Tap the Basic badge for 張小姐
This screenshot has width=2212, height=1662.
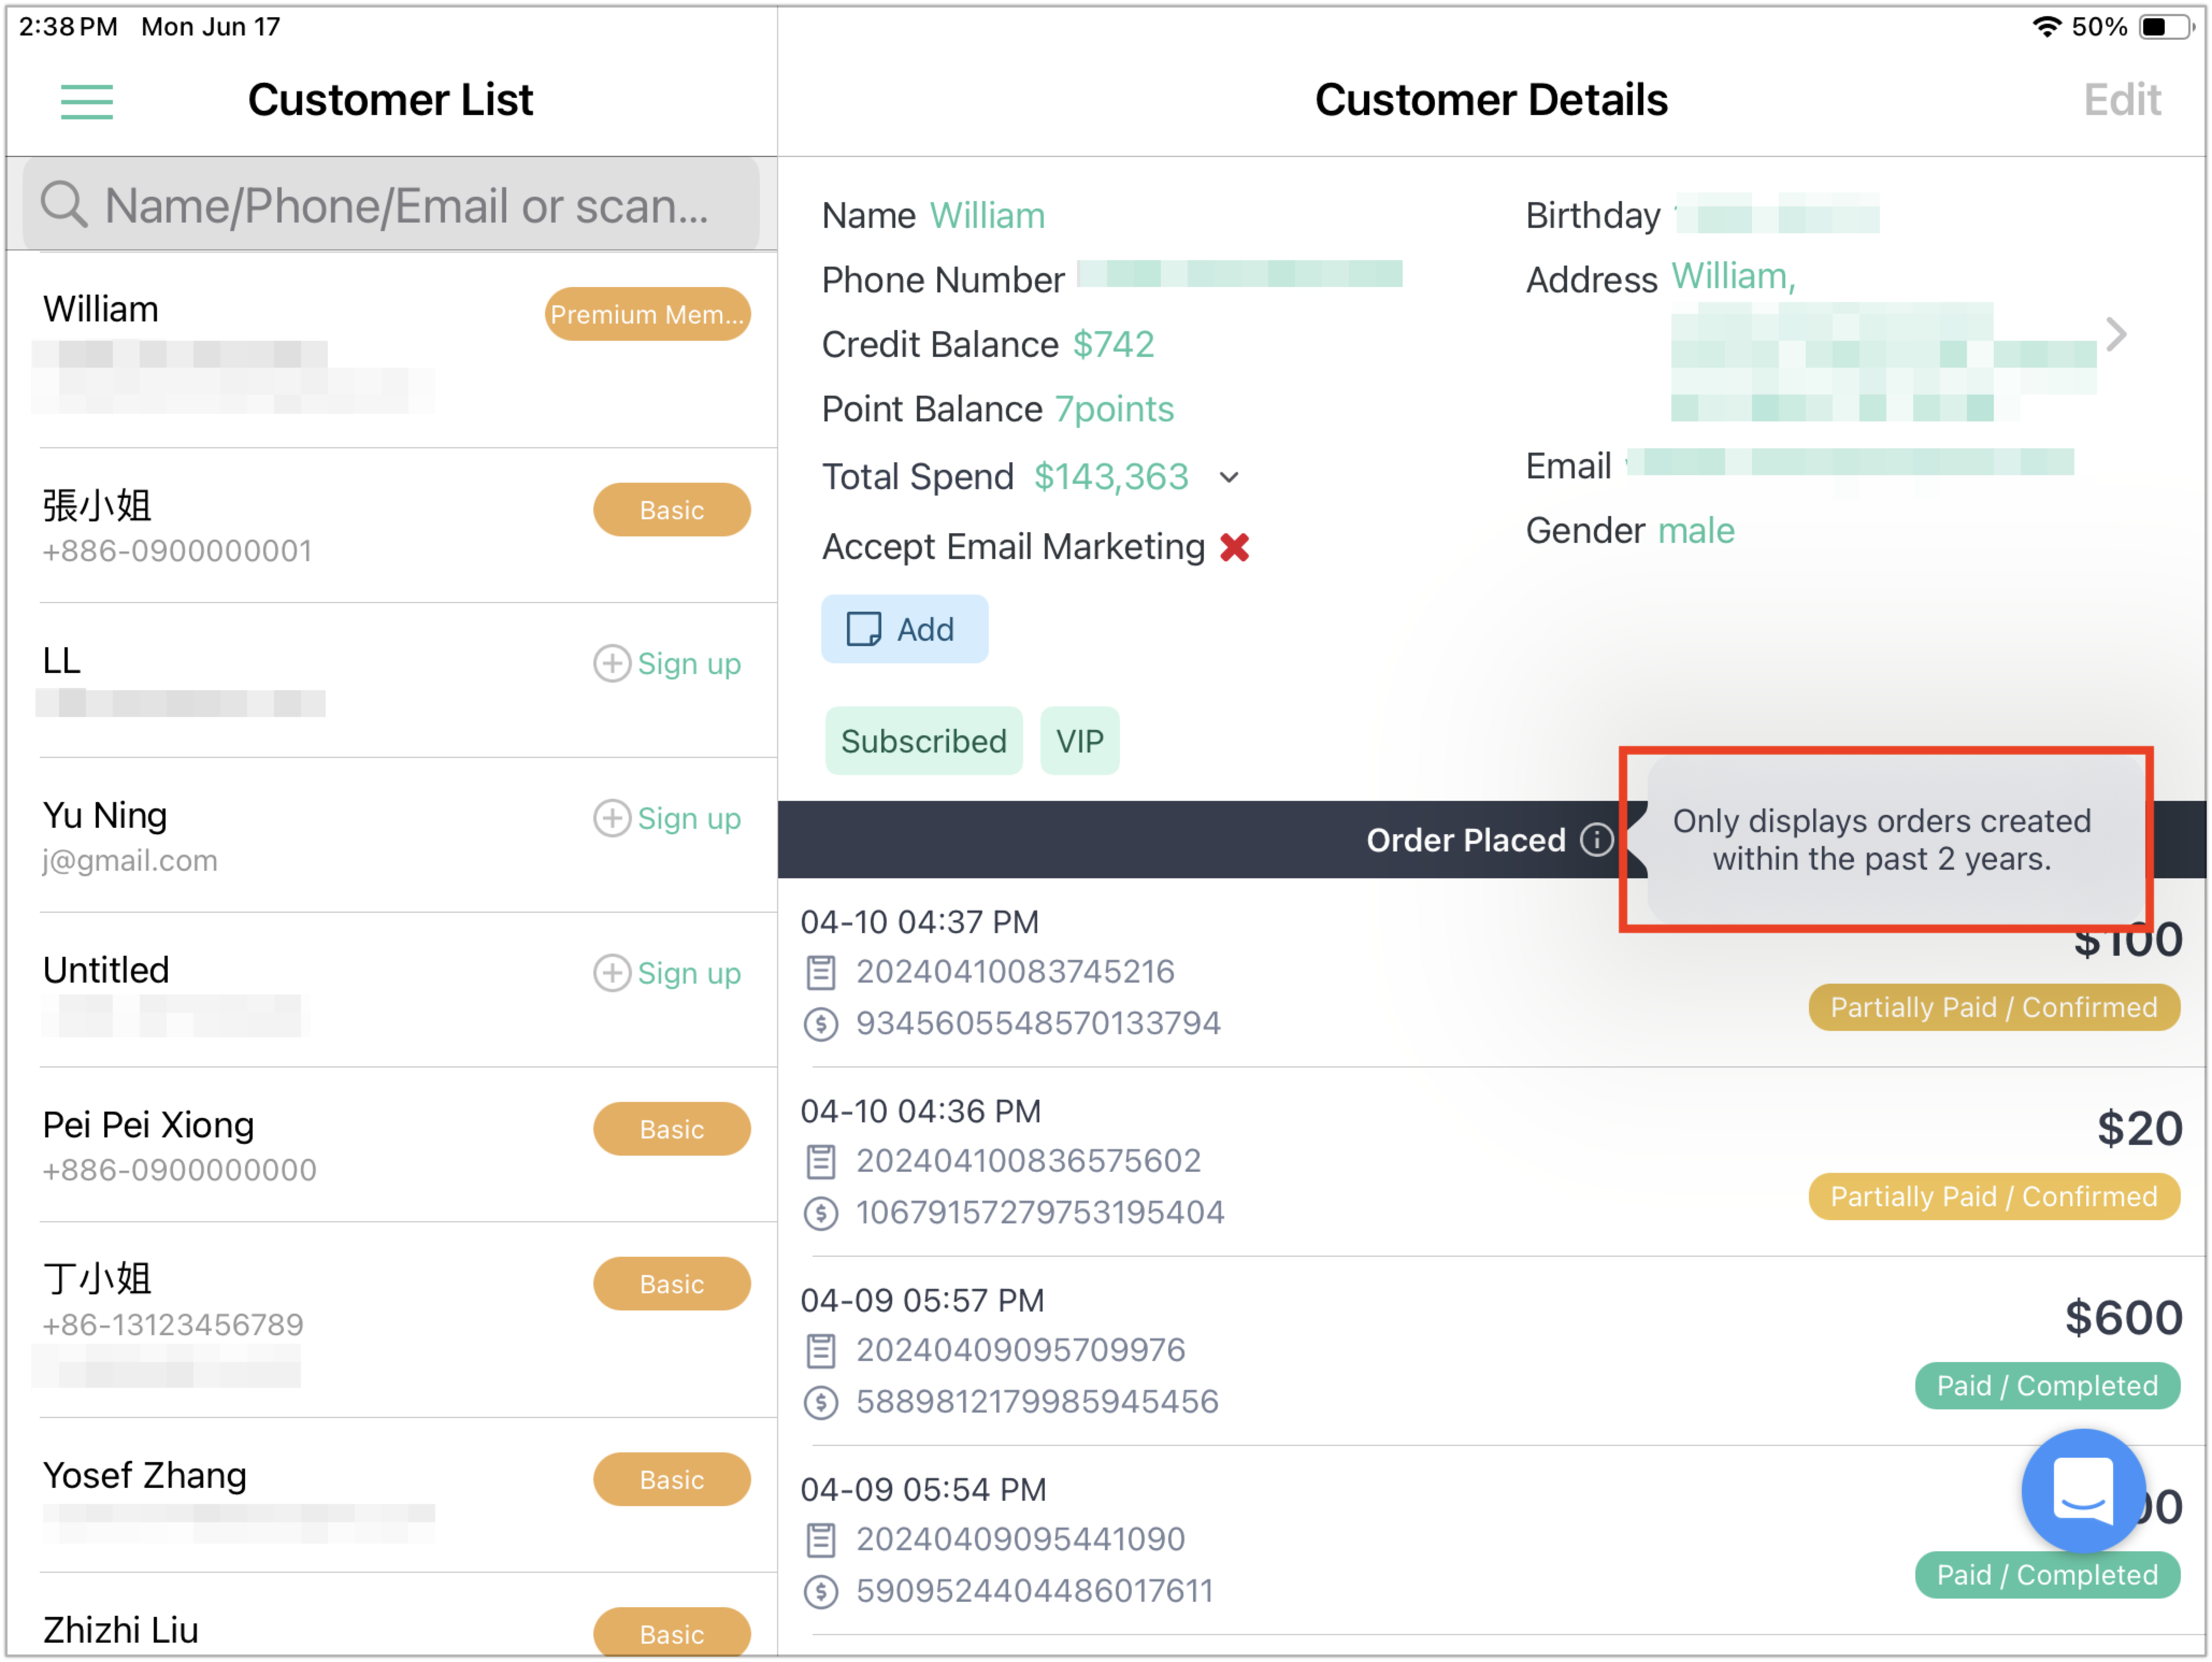(672, 511)
